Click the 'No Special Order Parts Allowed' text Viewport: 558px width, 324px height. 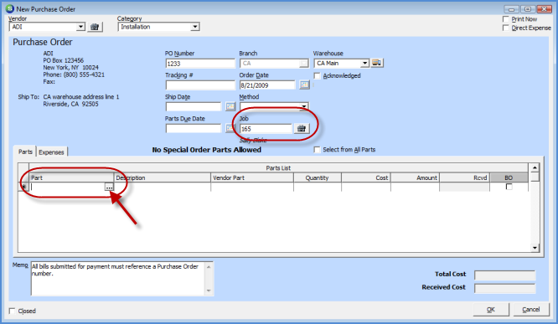tap(206, 150)
